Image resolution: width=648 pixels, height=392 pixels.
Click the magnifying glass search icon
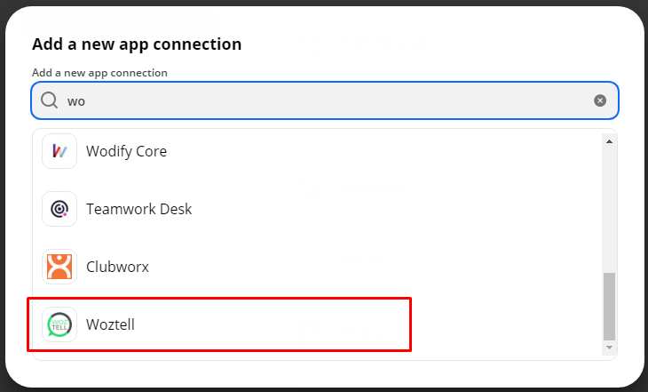tap(49, 100)
